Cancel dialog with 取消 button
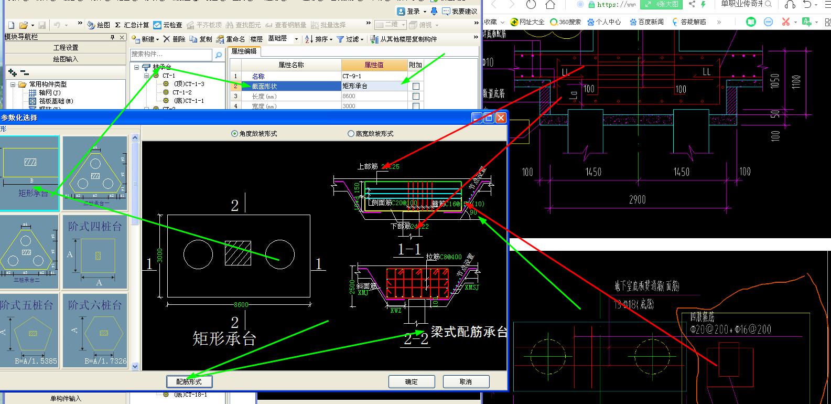 coord(466,381)
